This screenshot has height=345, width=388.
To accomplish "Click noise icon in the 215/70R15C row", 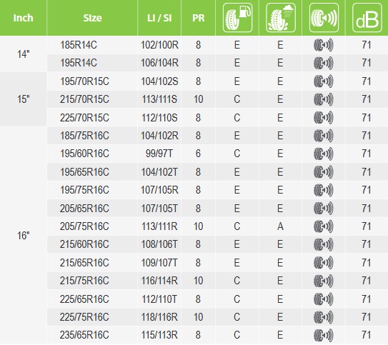I will [324, 99].
